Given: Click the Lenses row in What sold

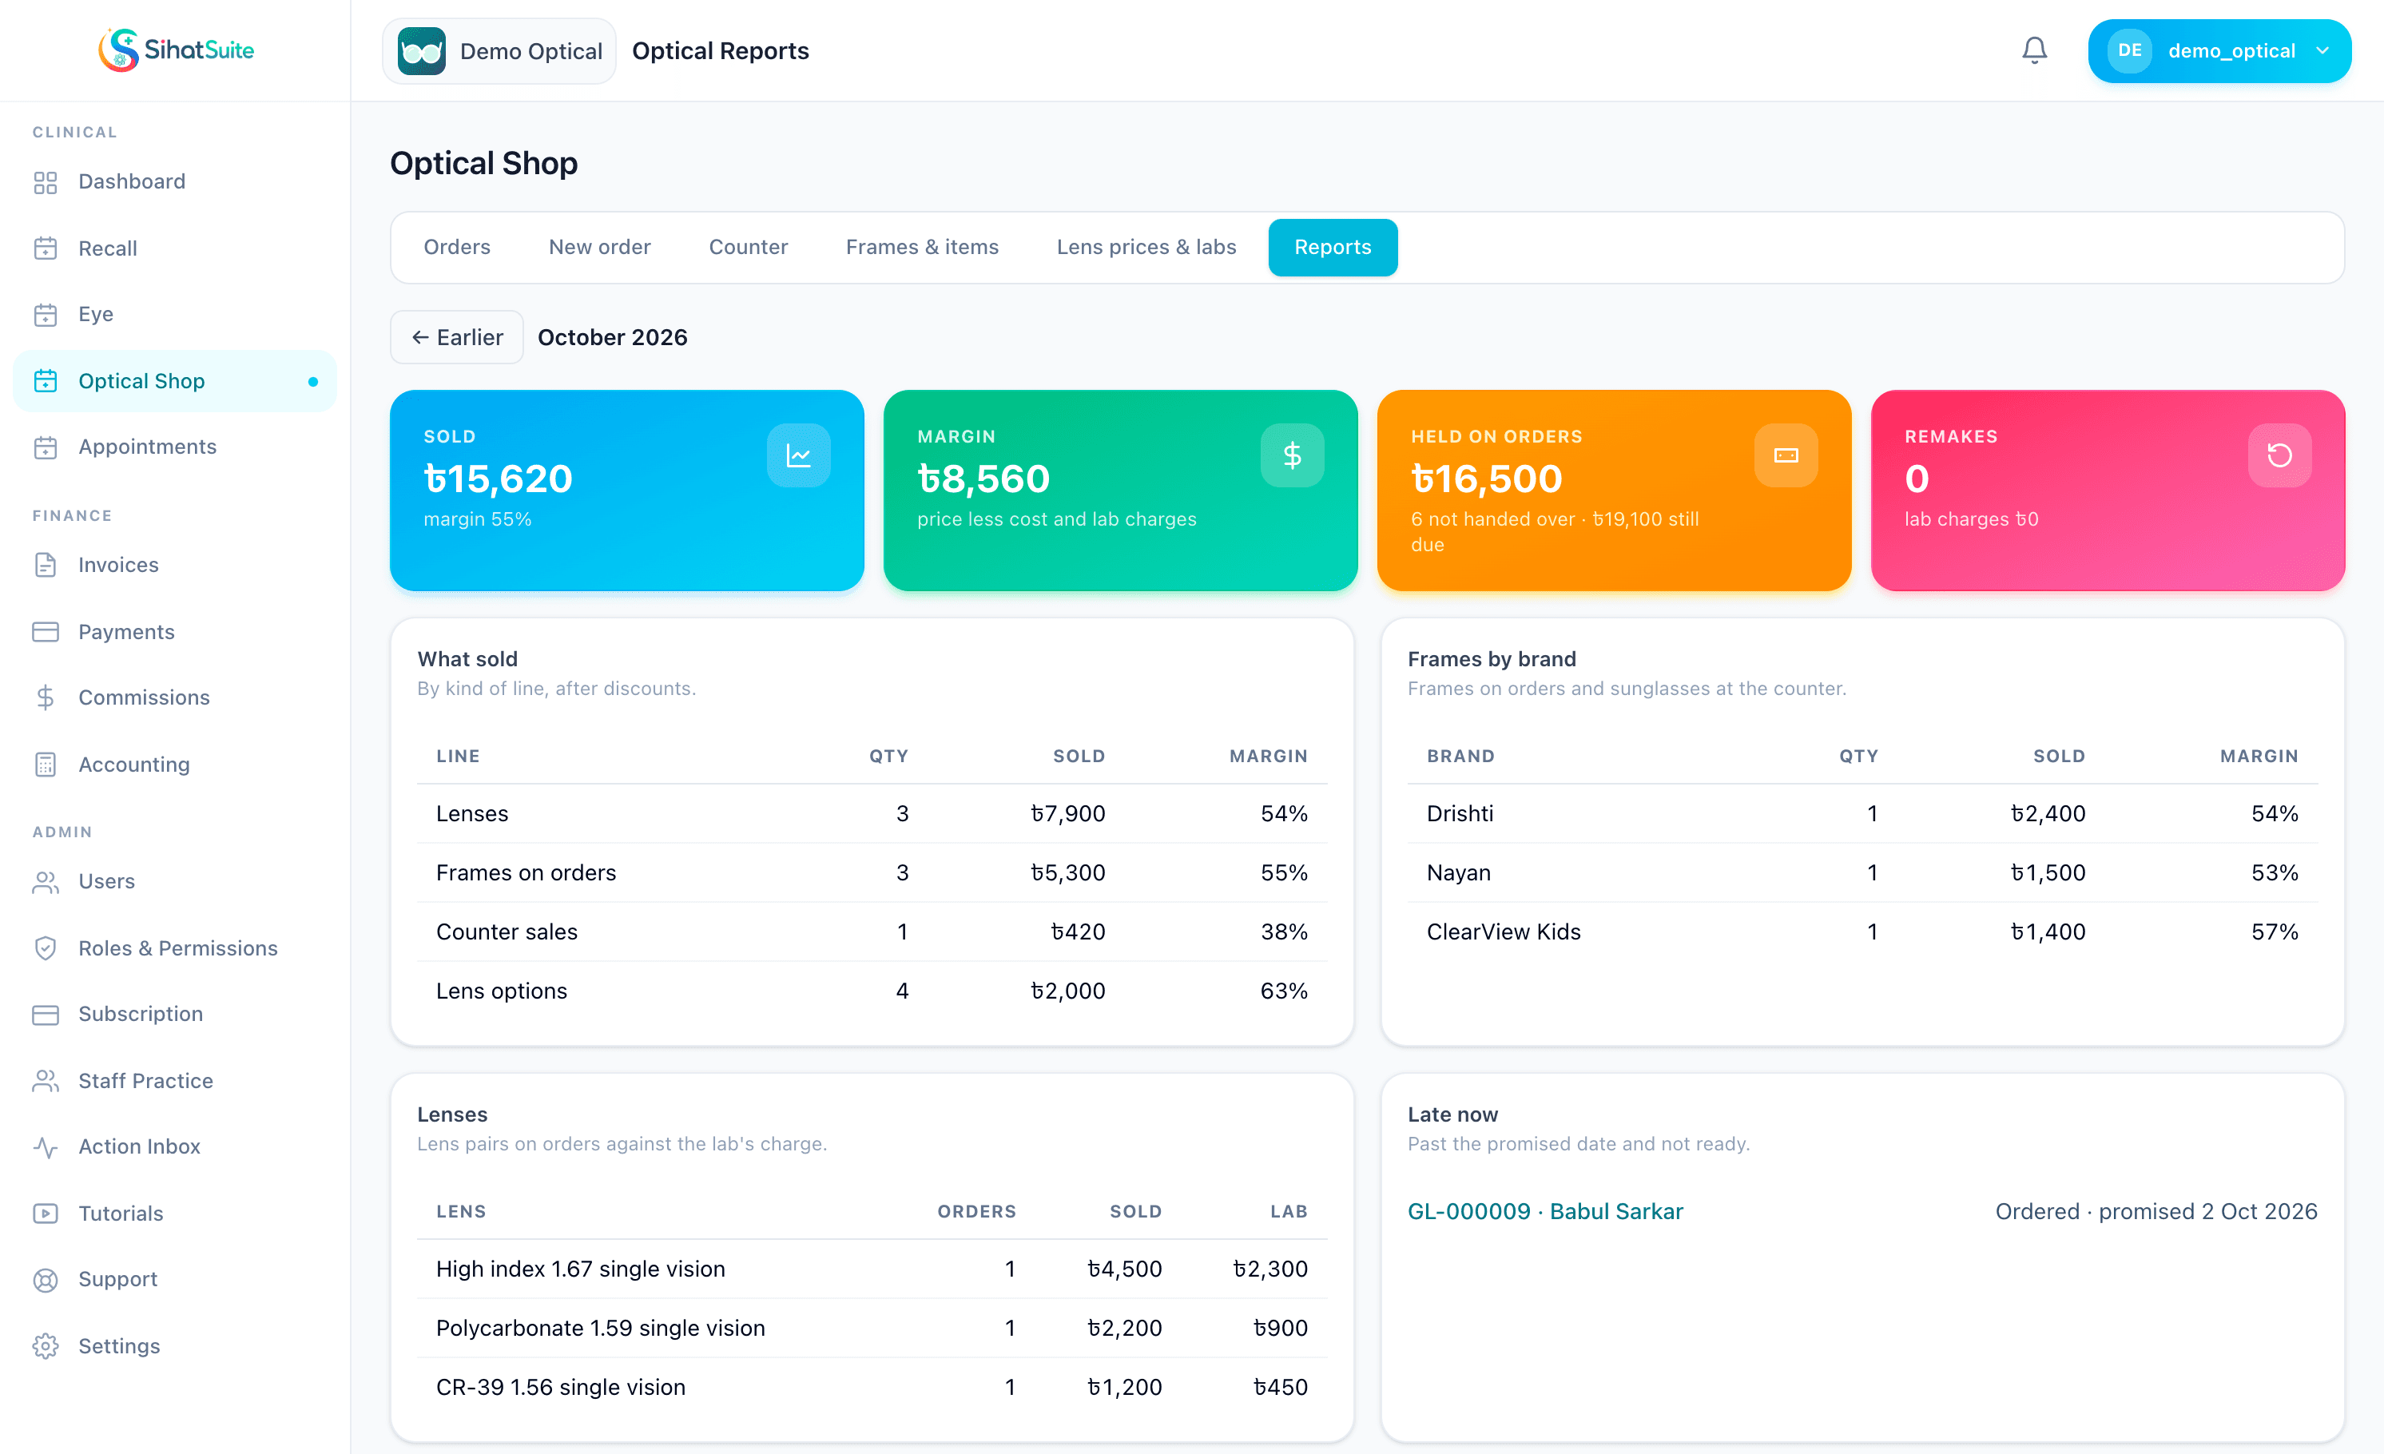Looking at the screenshot, I should click(x=872, y=813).
